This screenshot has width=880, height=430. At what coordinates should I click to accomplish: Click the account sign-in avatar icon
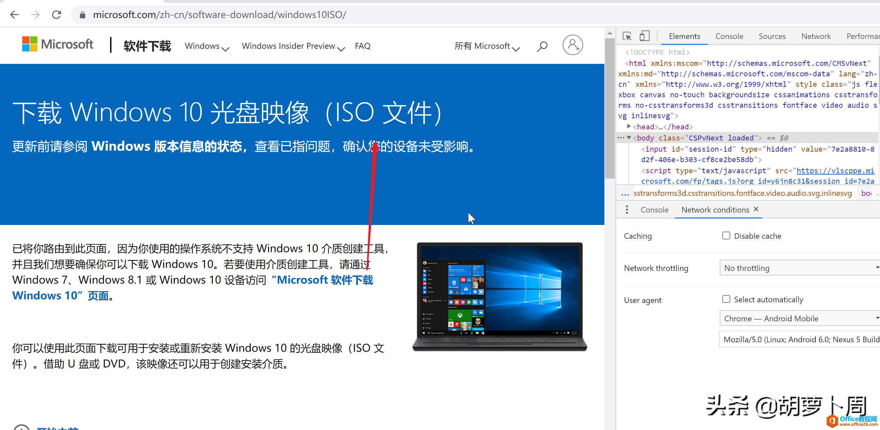coord(573,45)
